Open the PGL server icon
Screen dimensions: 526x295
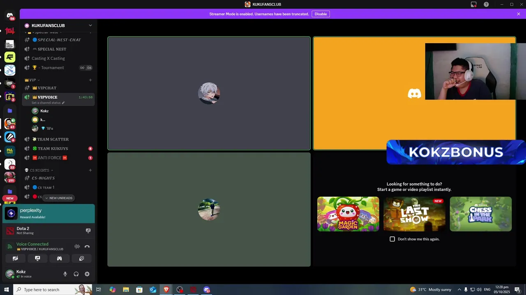tap(10, 150)
